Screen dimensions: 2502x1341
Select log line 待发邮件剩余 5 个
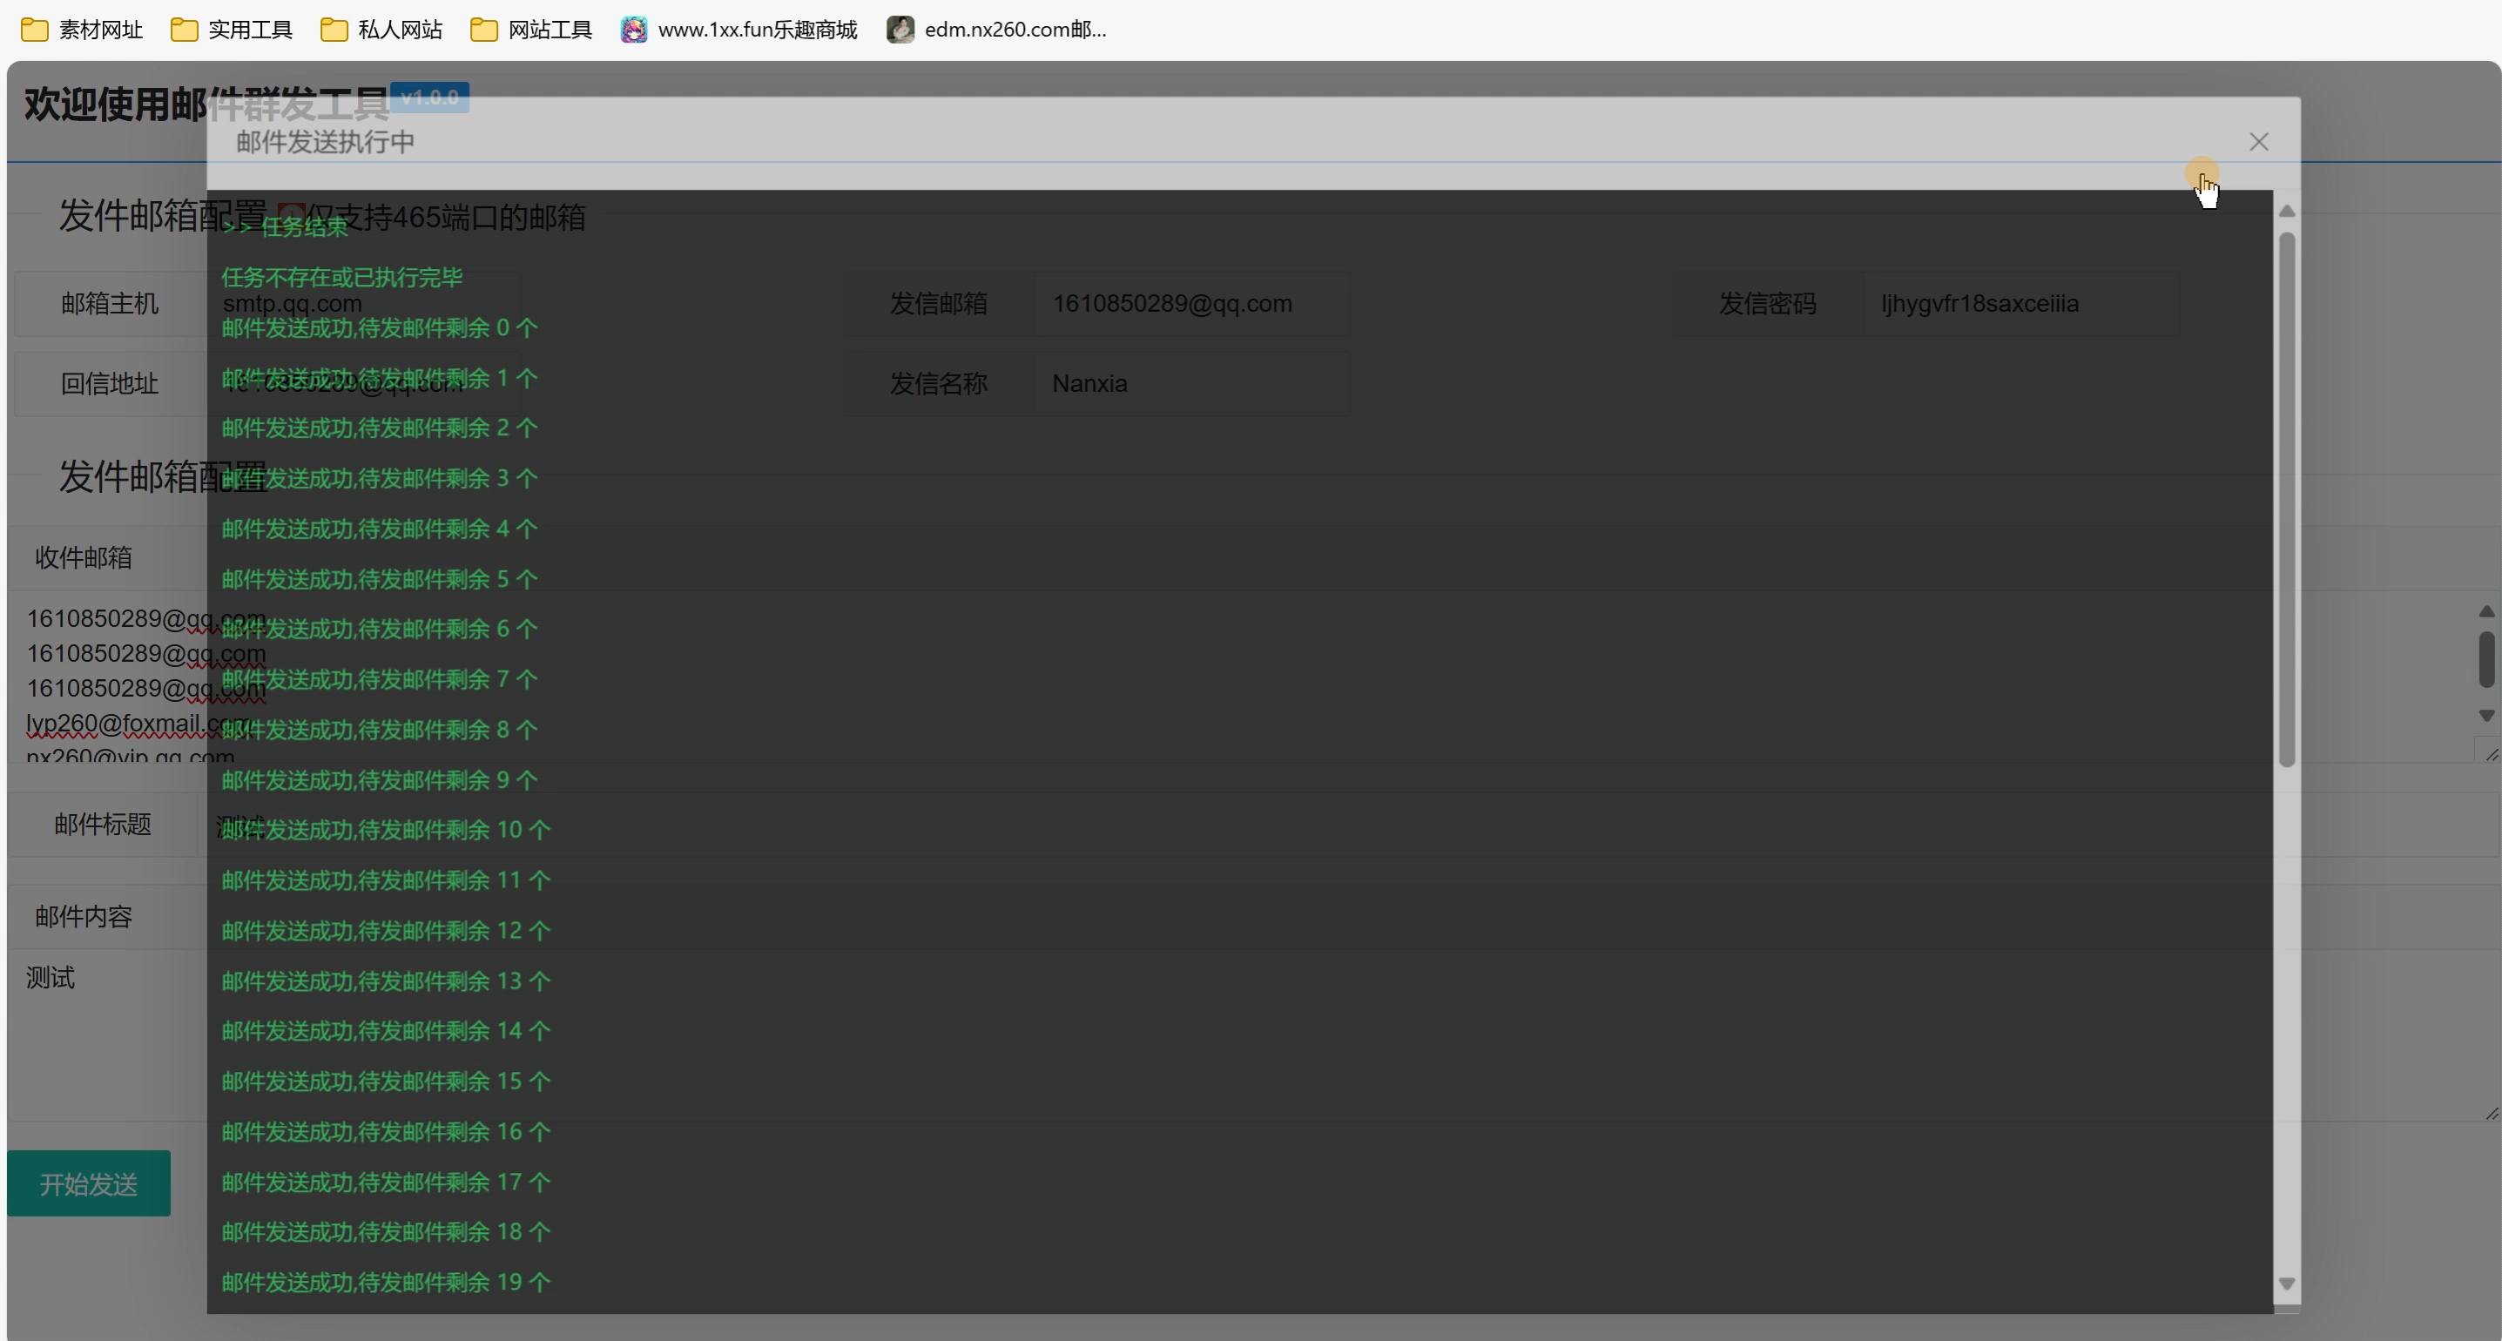pyautogui.click(x=380, y=580)
